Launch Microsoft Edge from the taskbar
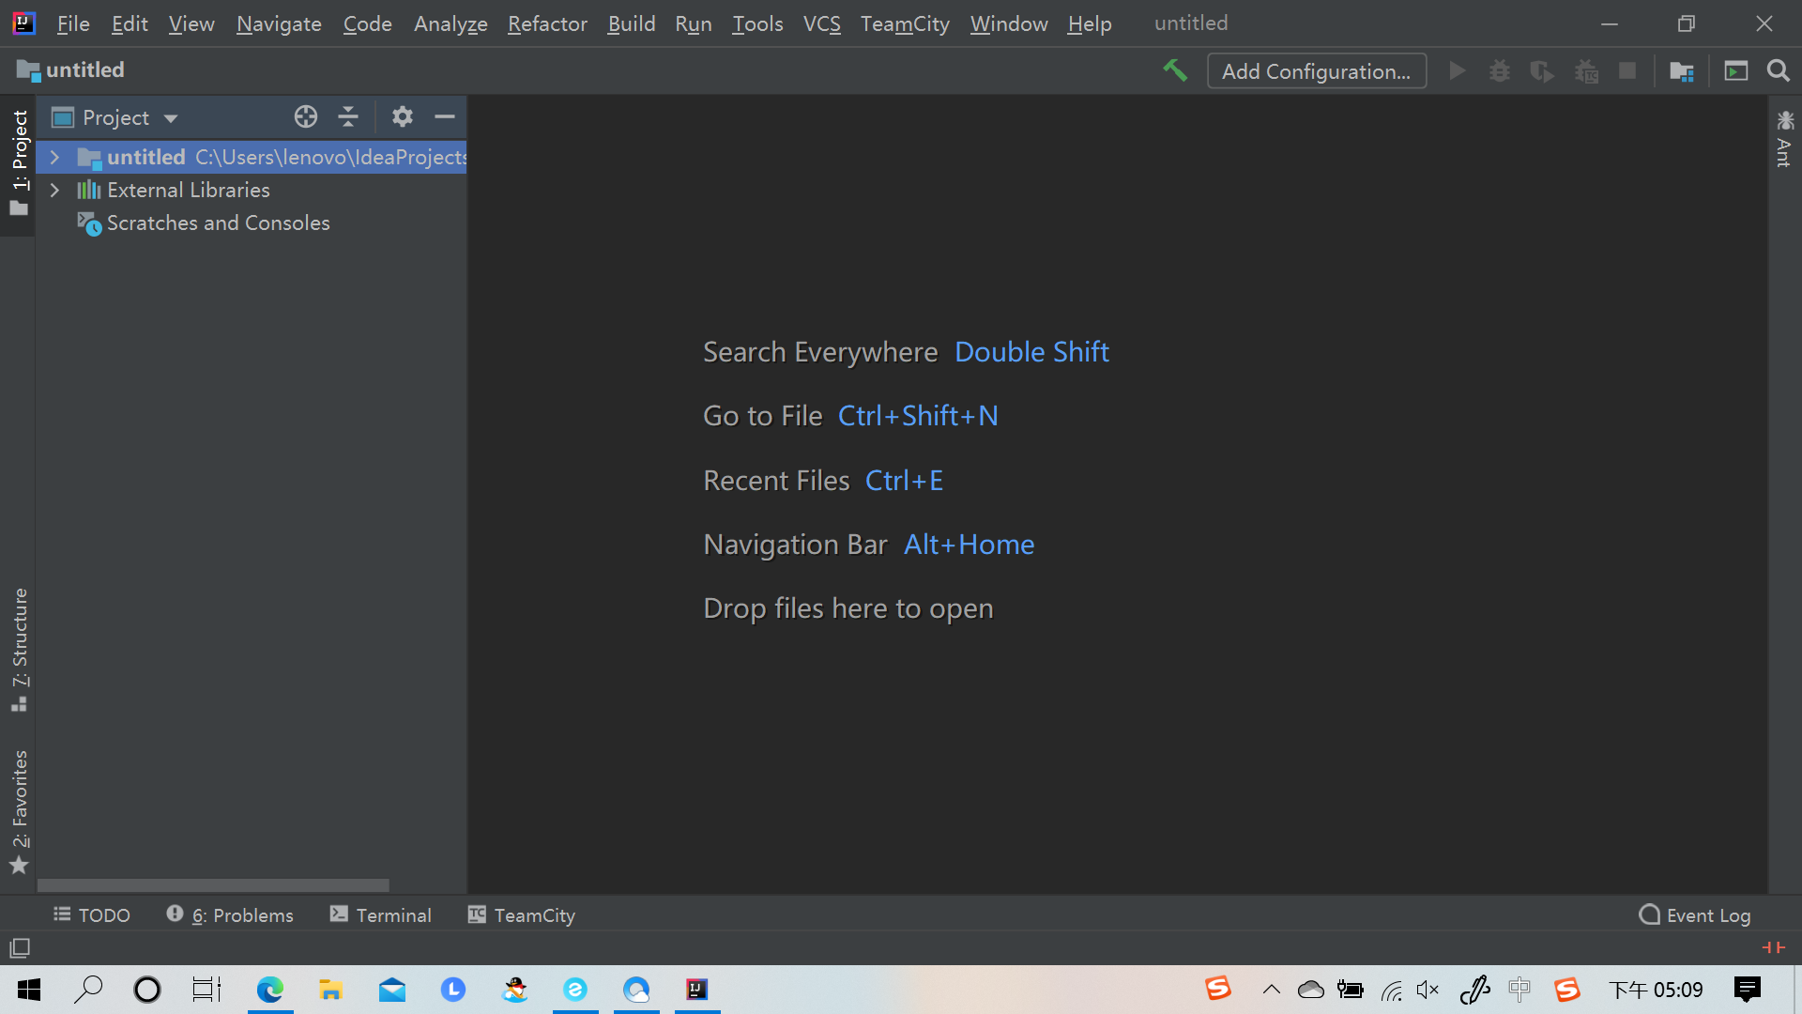The image size is (1802, 1014). [271, 990]
